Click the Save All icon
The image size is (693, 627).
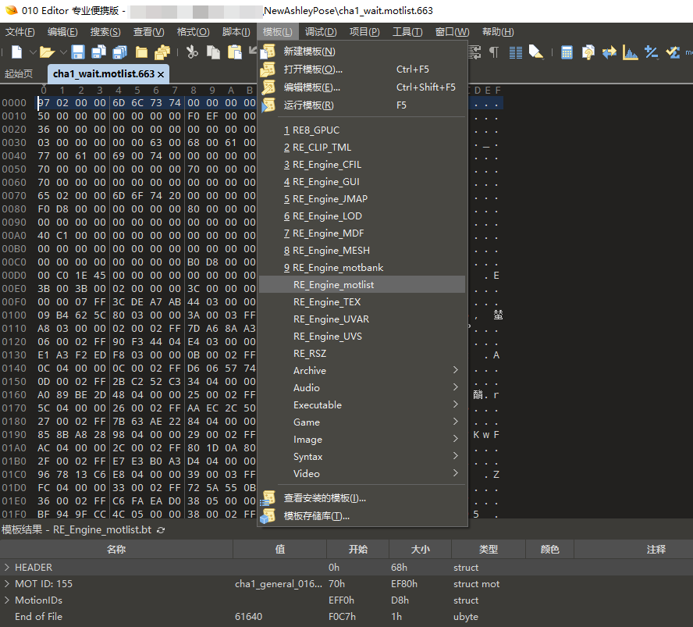click(x=119, y=52)
